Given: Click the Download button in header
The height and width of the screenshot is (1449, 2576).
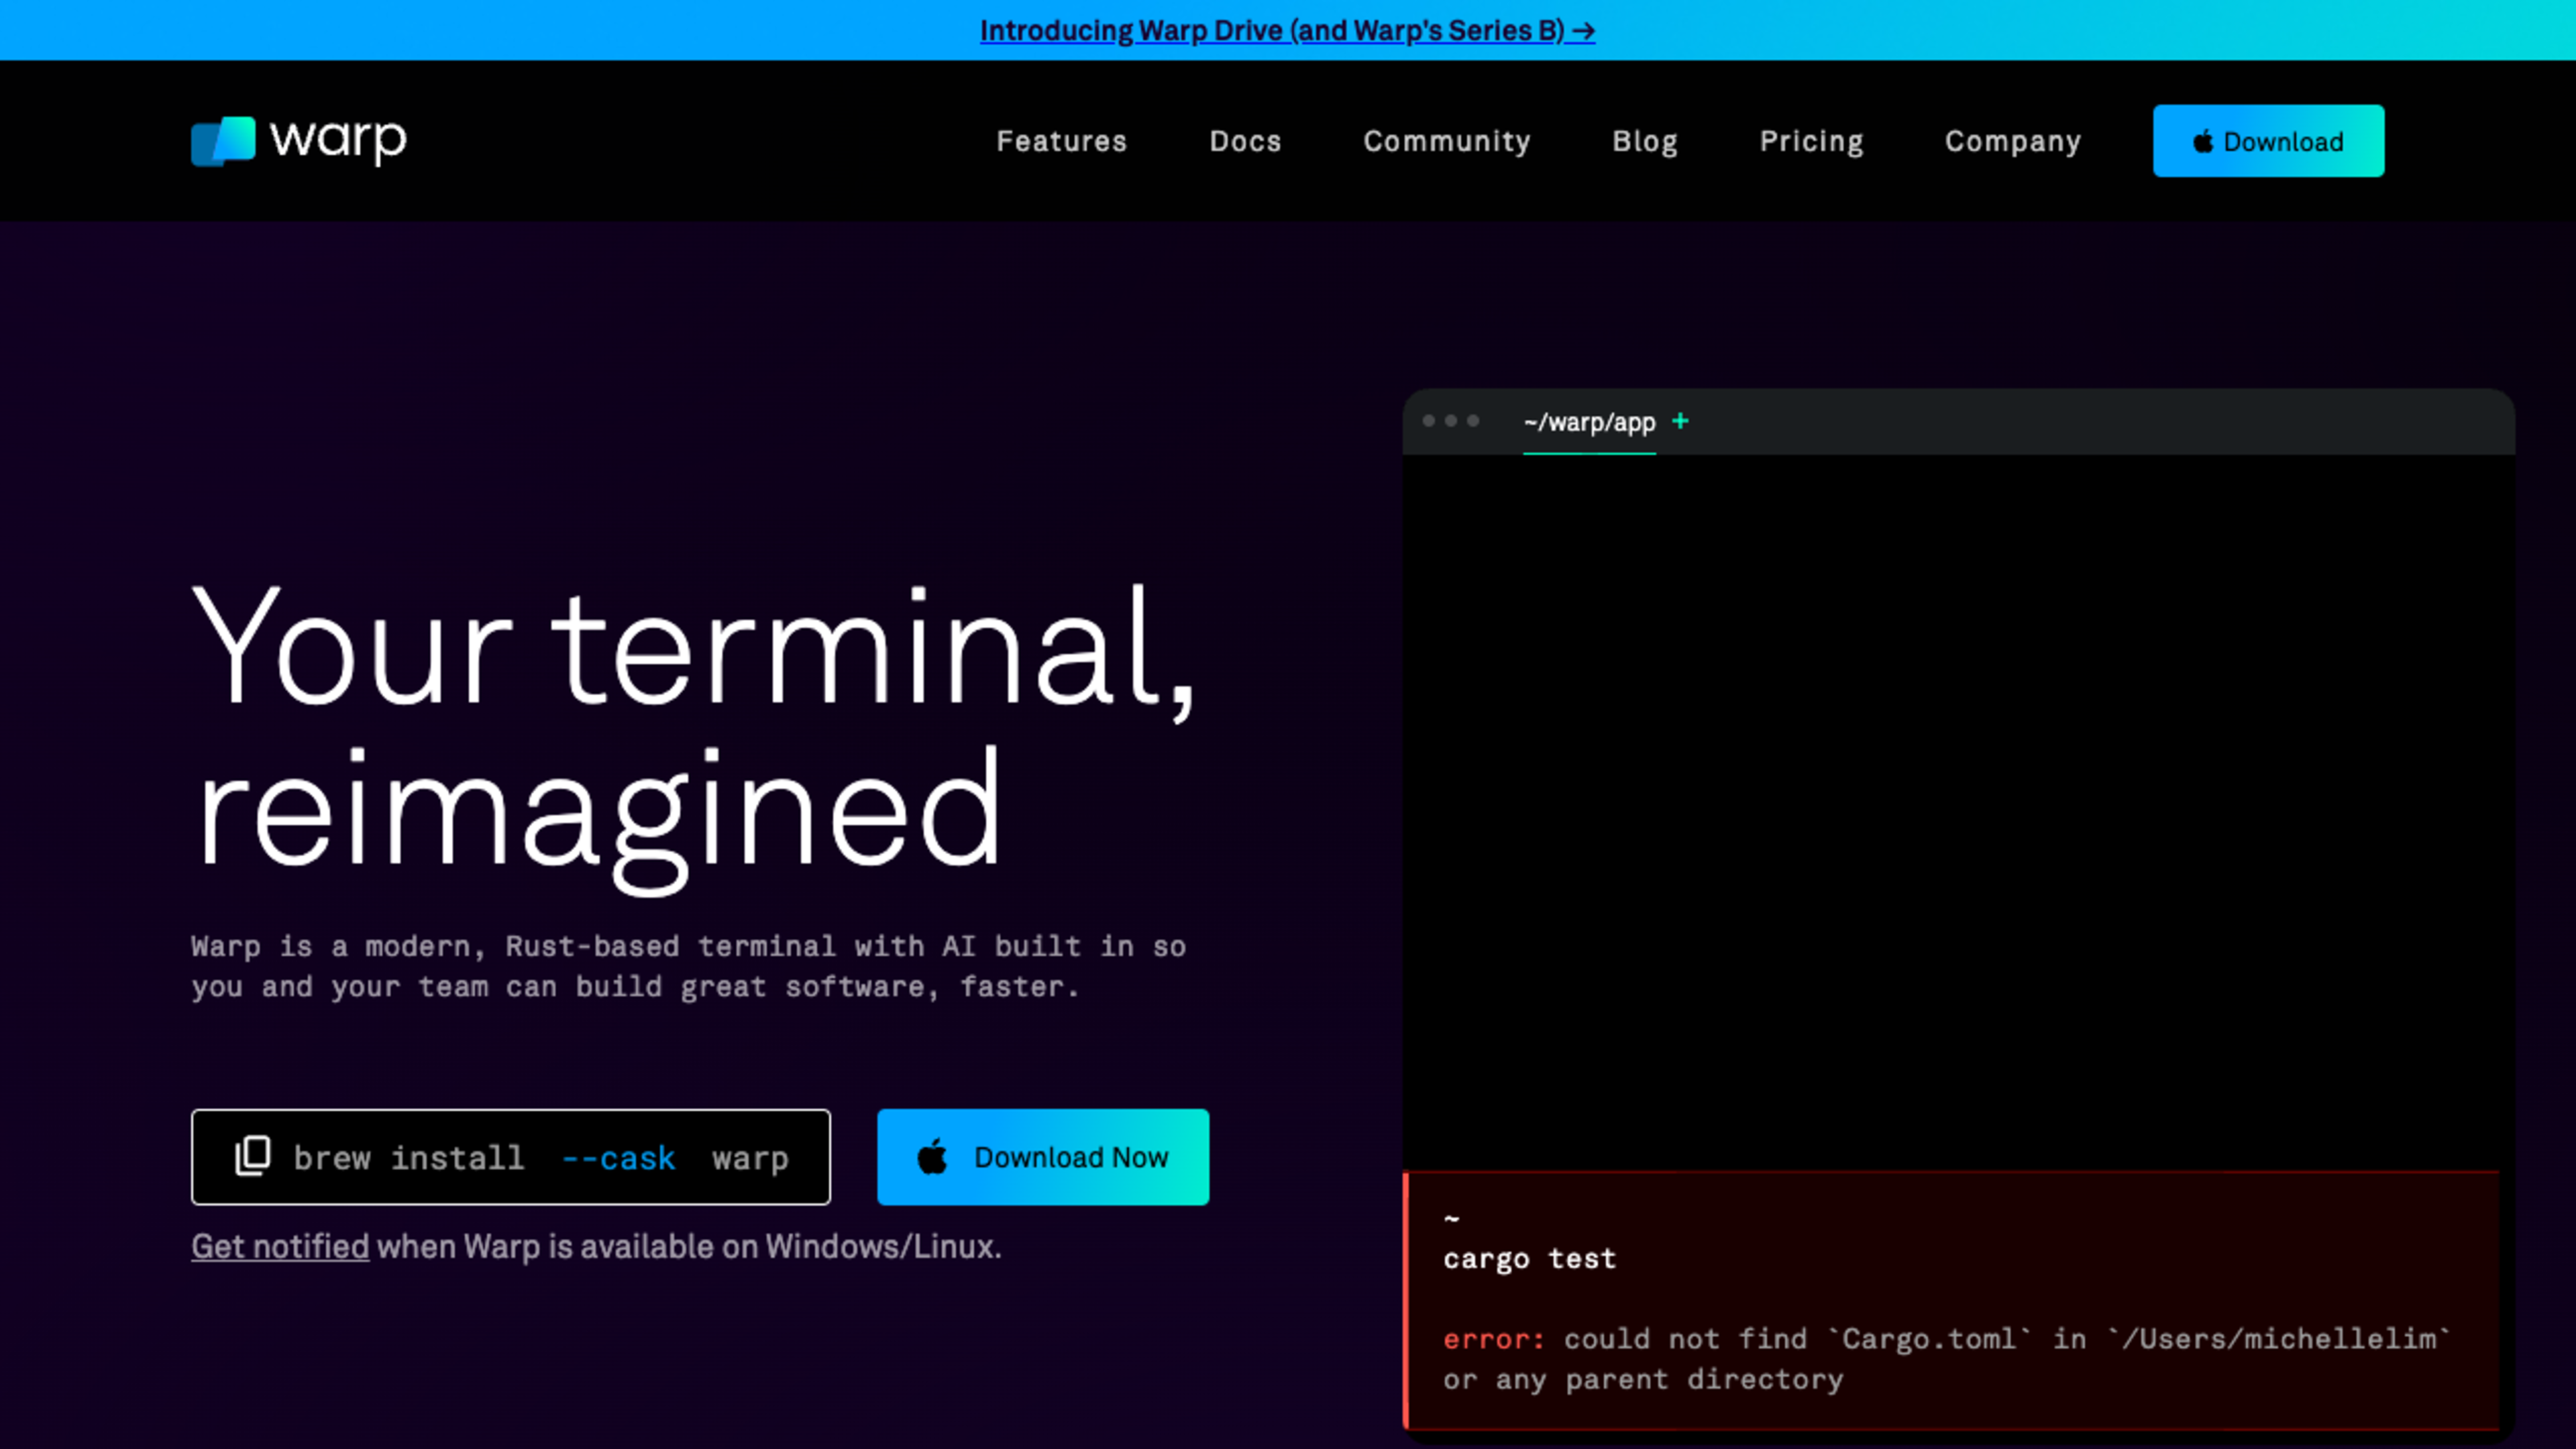Looking at the screenshot, I should pos(2268,141).
